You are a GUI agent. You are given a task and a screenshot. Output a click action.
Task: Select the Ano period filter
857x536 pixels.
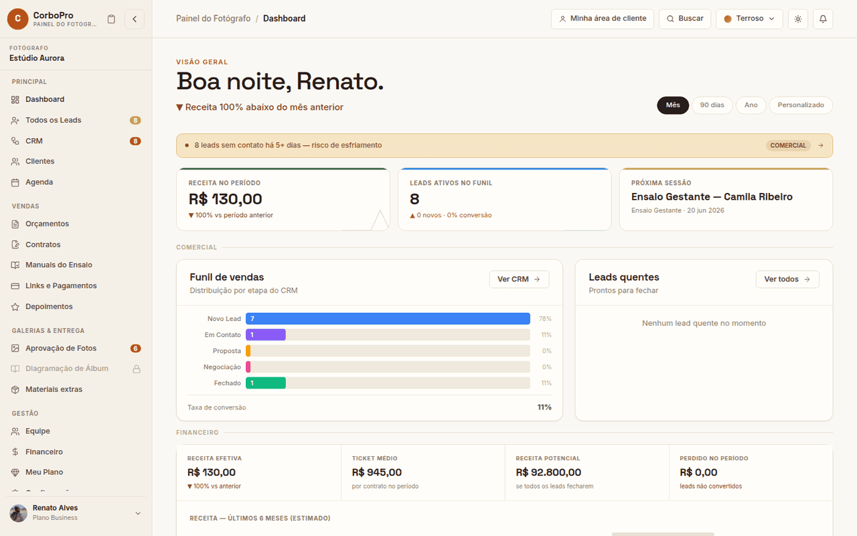point(751,105)
